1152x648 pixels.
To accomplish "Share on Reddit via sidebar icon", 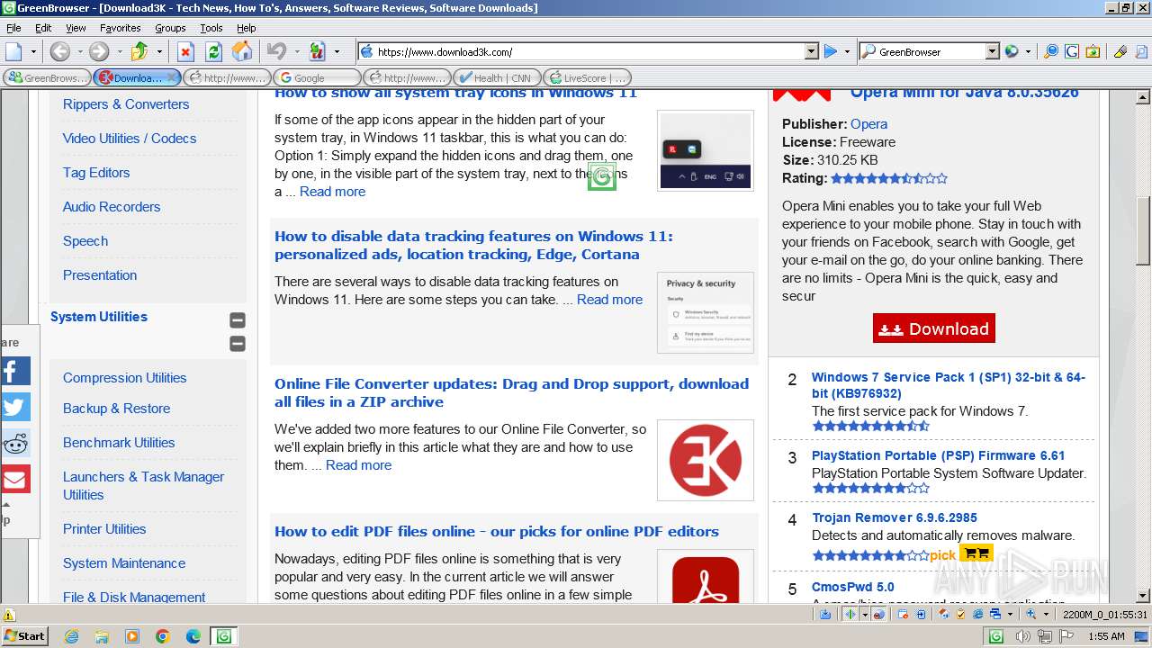I will point(15,443).
